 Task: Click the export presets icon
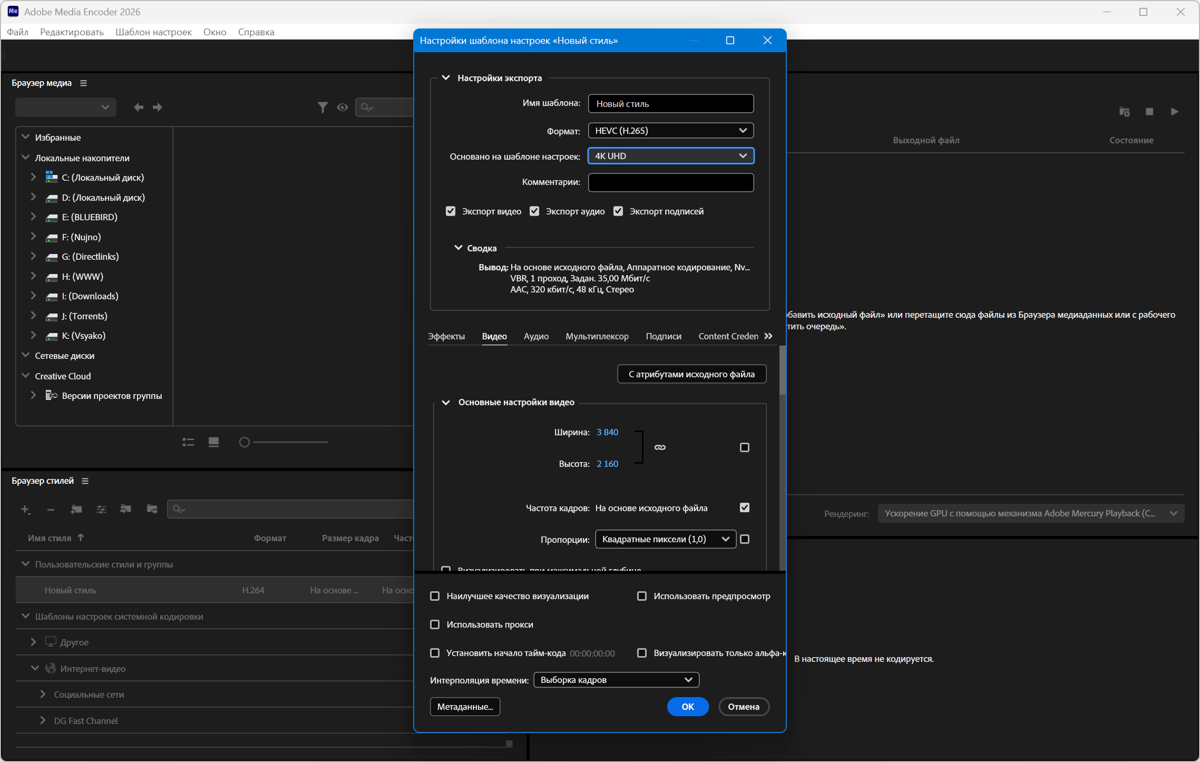(152, 509)
